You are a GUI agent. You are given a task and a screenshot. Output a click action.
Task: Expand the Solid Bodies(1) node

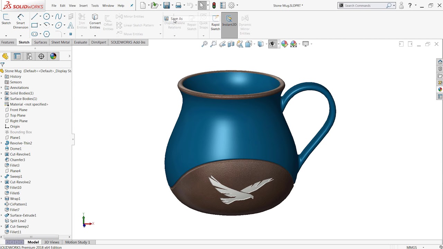(x=1, y=93)
